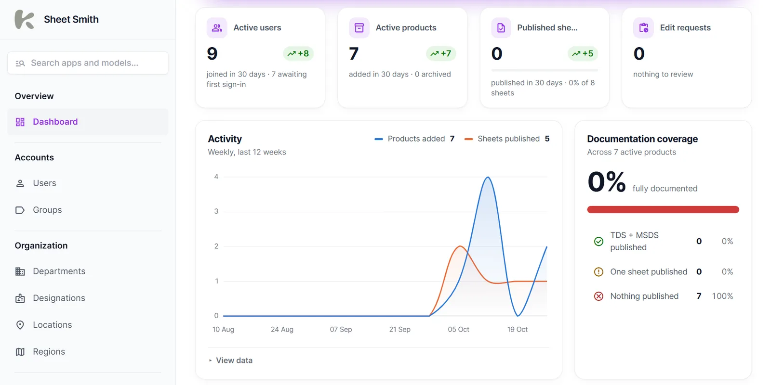The image size is (771, 385).
Task: Click the 19 Oct axis label
Action: tap(517, 330)
